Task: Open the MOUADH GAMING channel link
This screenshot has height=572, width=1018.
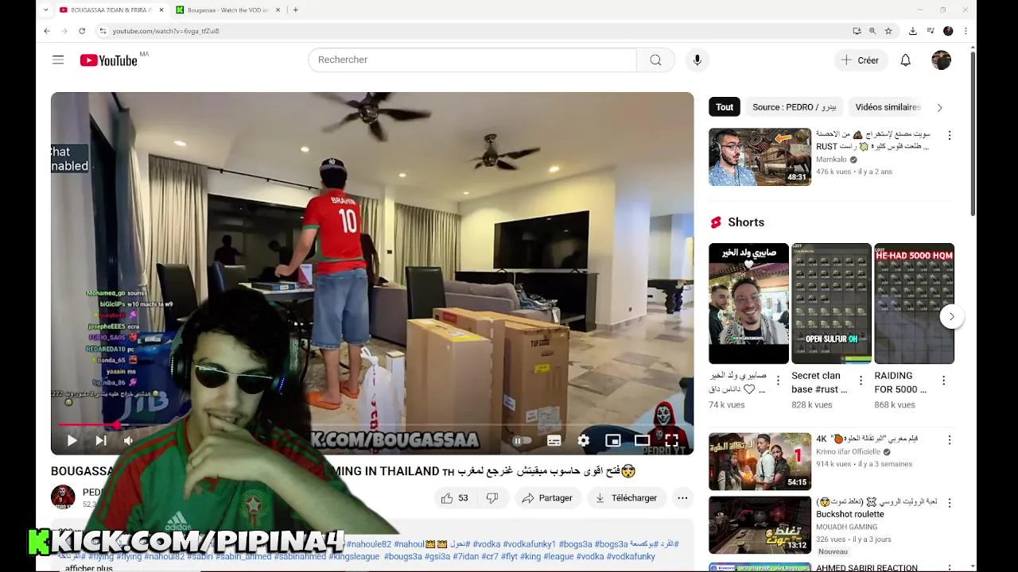Action: point(846,527)
